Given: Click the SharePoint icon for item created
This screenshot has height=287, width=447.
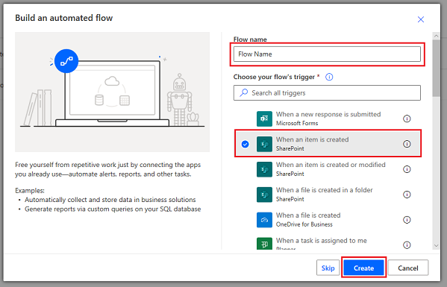Looking at the screenshot, I should 264,144.
